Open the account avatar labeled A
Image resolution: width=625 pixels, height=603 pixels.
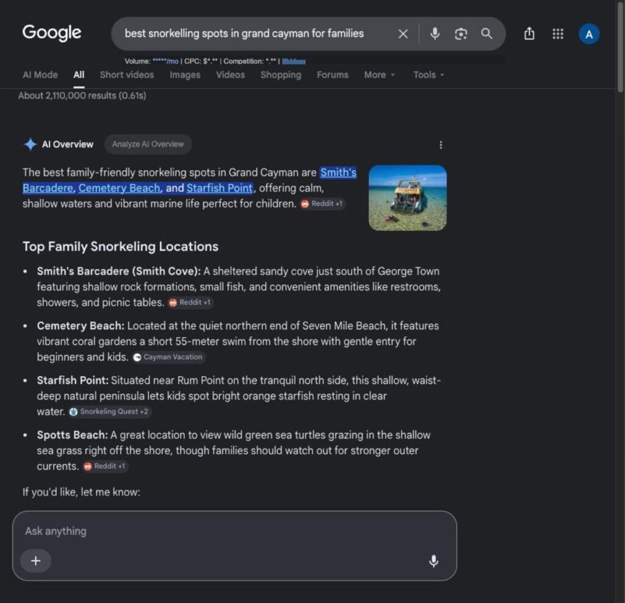coord(589,34)
